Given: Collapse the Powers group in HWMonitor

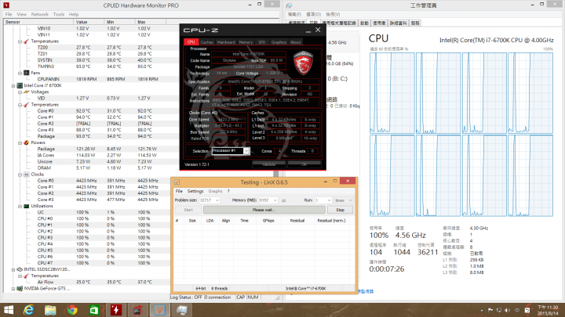Looking at the screenshot, I should click(20, 142).
